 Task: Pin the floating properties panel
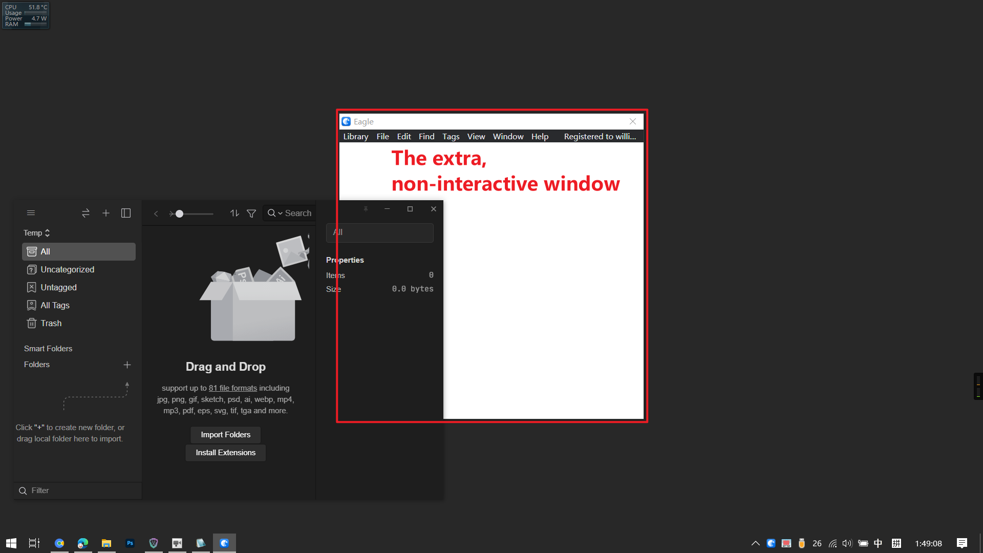366,209
